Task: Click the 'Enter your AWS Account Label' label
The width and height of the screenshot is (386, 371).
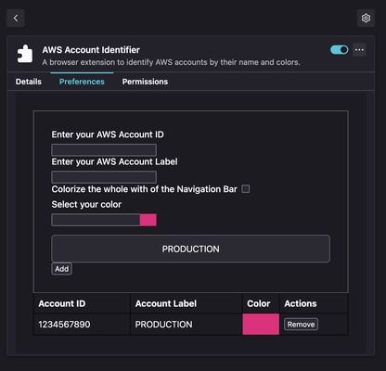Action: (114, 161)
